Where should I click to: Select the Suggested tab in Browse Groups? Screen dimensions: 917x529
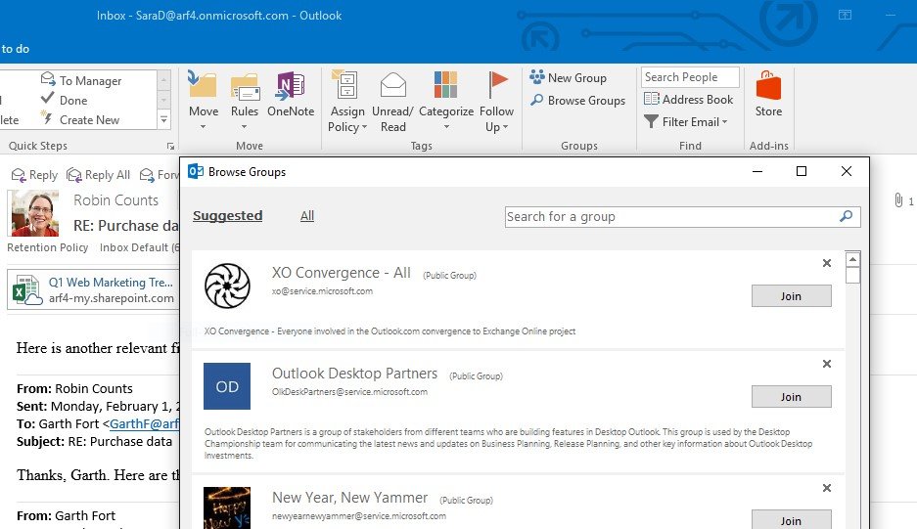[227, 216]
